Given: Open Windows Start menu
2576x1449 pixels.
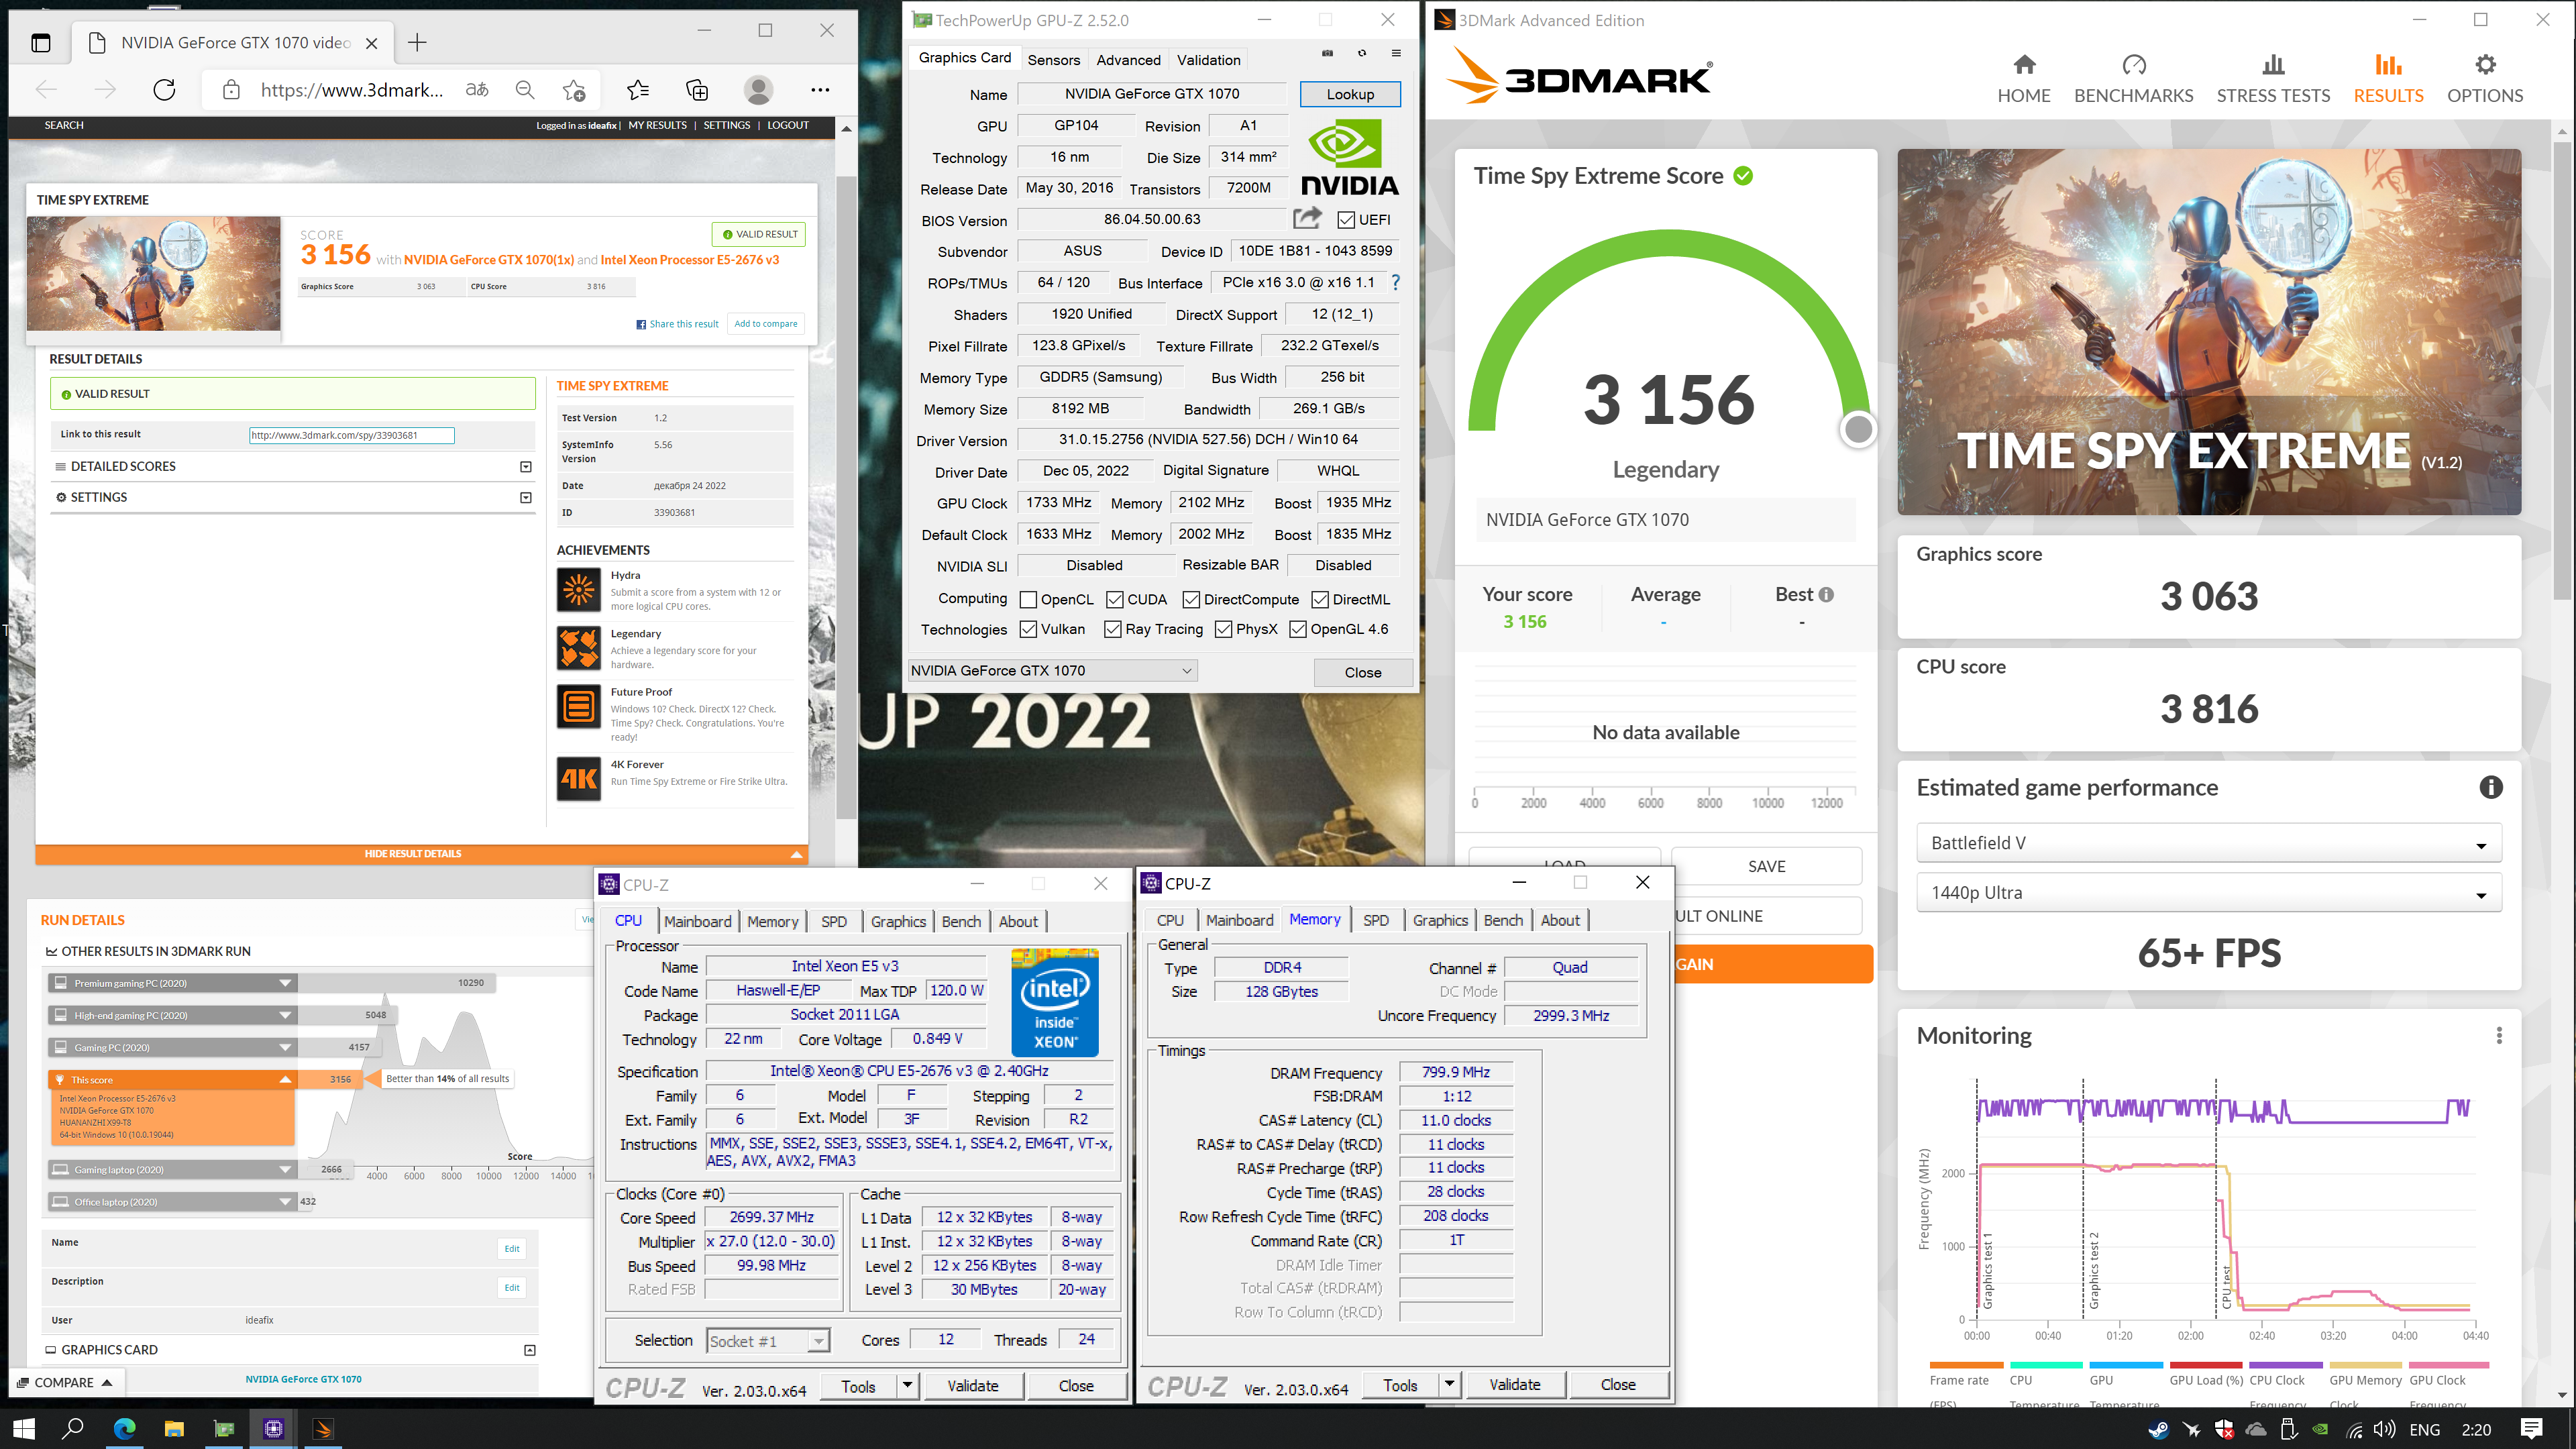Looking at the screenshot, I should click(x=24, y=1429).
